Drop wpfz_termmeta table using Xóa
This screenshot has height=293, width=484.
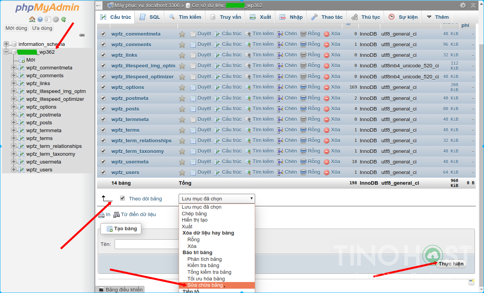[x=332, y=119]
